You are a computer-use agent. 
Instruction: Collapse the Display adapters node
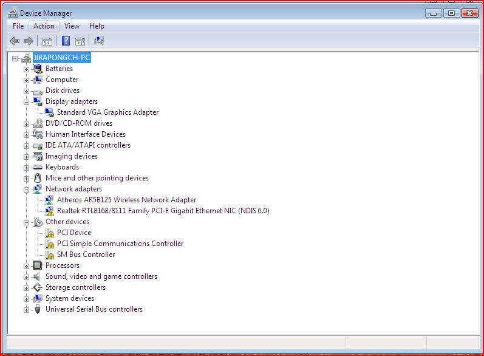(26, 102)
